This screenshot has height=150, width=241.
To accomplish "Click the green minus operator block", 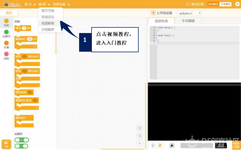I will click(21, 146).
